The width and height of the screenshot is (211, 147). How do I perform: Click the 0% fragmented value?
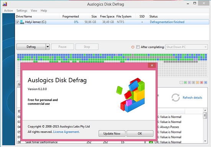(76, 22)
